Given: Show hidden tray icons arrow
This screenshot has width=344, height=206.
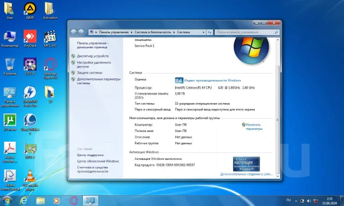Looking at the screenshot, I should 296,201.
